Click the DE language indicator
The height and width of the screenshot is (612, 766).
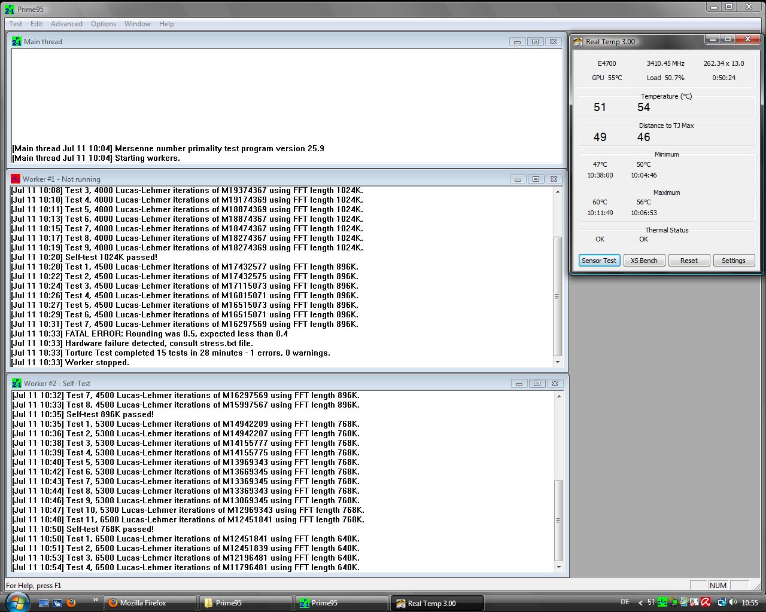click(625, 602)
